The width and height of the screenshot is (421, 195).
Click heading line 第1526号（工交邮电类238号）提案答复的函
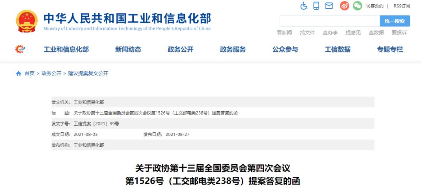(x=213, y=181)
